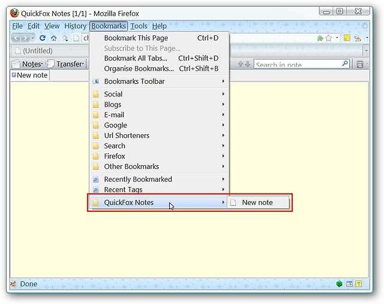This screenshot has height=304, width=384.
Task: Expand the Other Bookmarks folder
Action: coord(158,166)
